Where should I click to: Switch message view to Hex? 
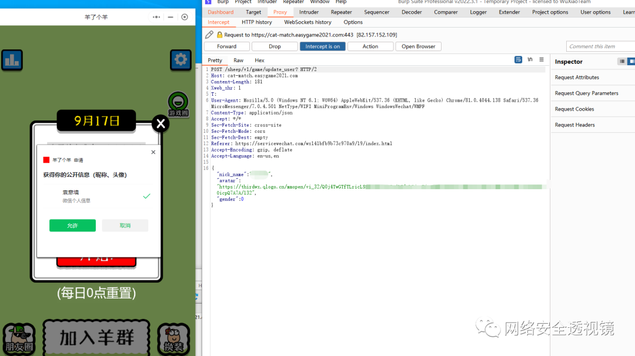coord(260,61)
